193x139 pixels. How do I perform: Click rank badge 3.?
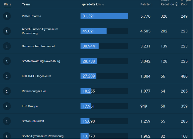click(x=7, y=46)
